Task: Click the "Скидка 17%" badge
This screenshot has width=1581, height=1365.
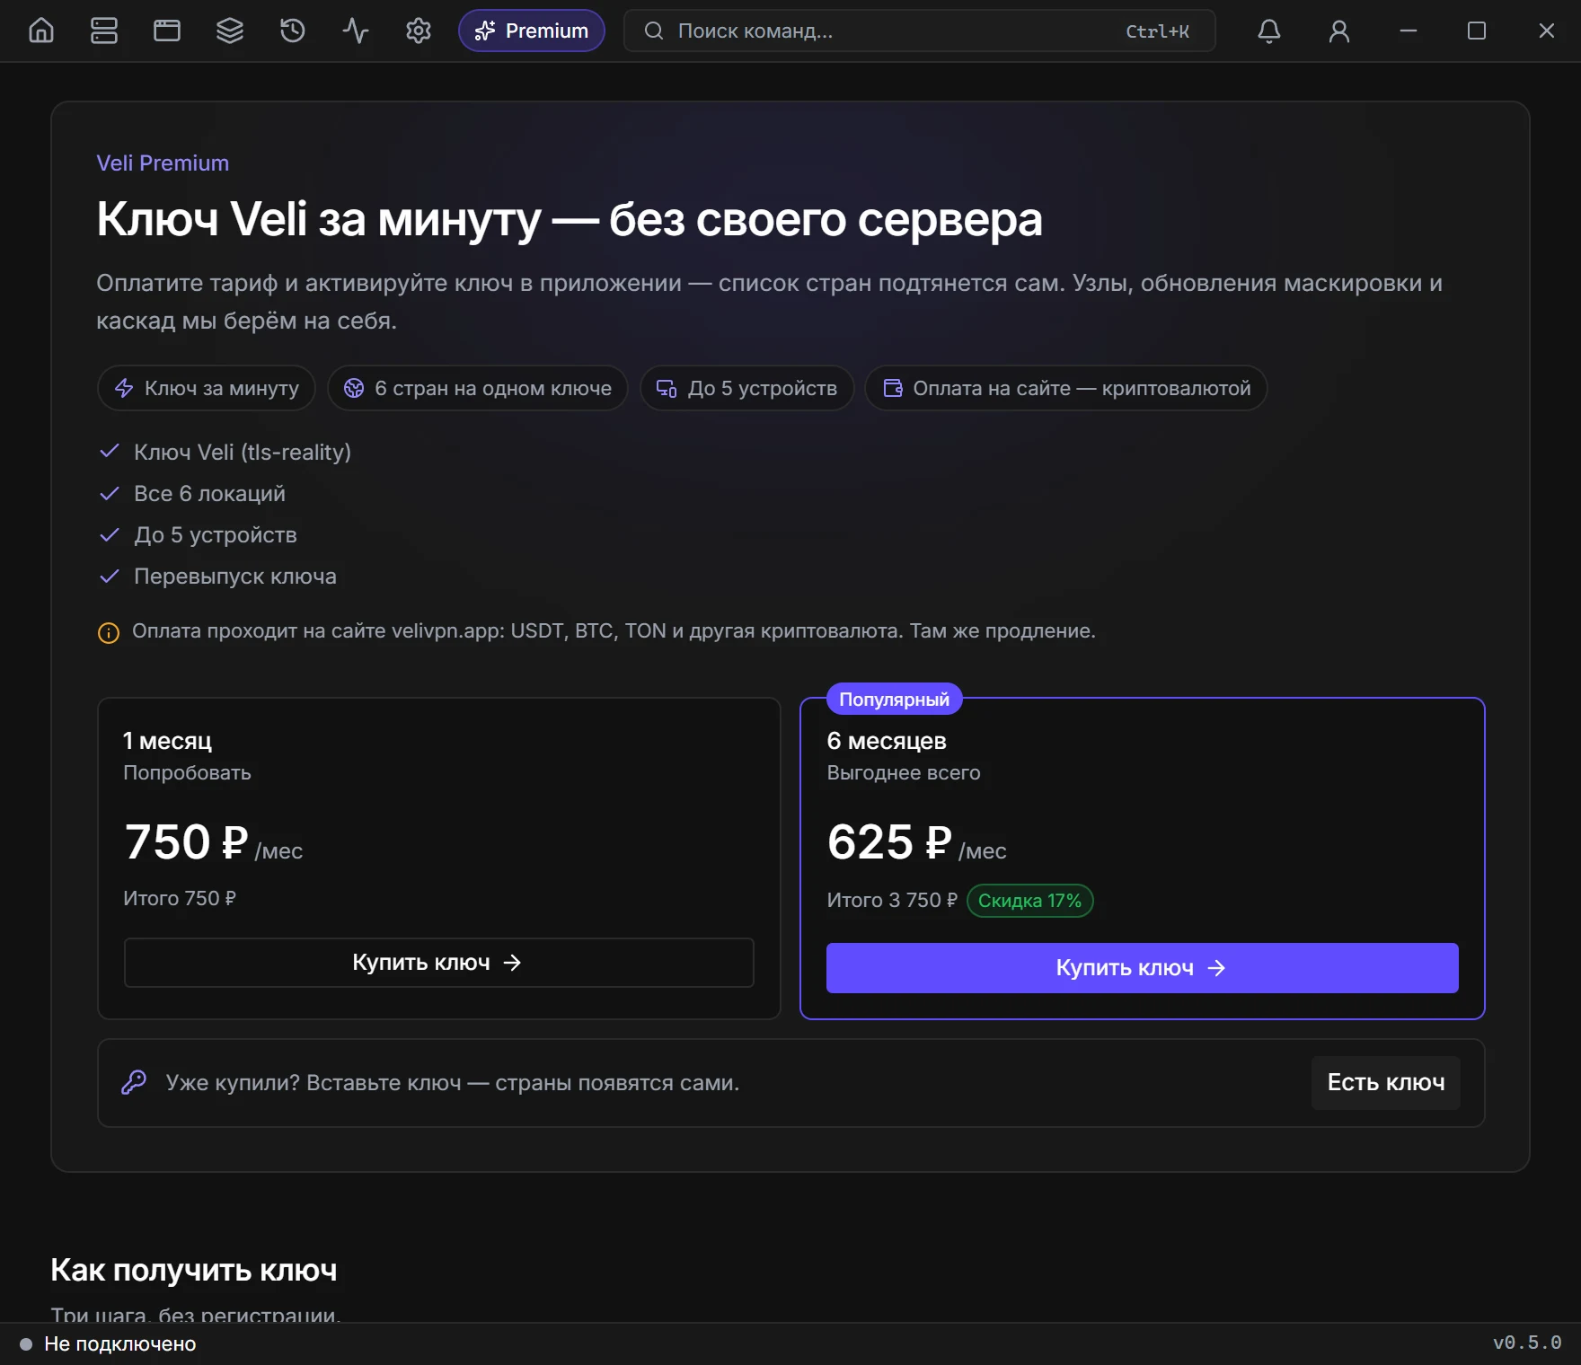Action: 1029,901
